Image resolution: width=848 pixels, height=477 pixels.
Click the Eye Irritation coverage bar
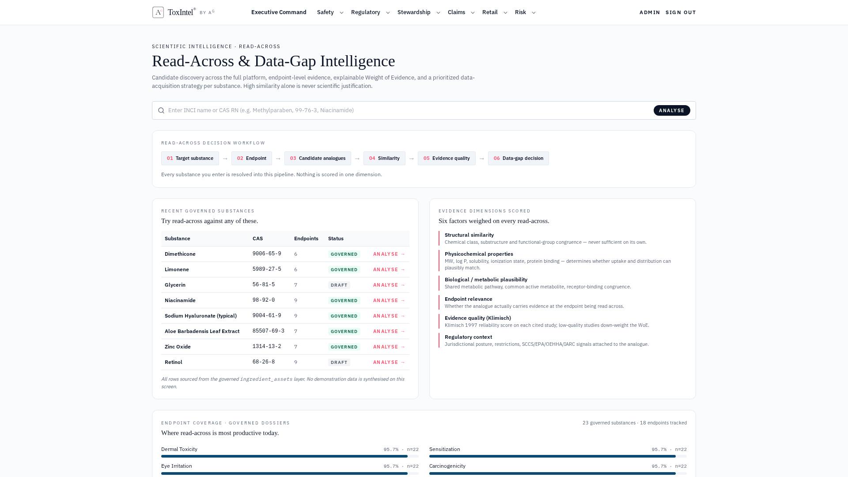click(290, 473)
